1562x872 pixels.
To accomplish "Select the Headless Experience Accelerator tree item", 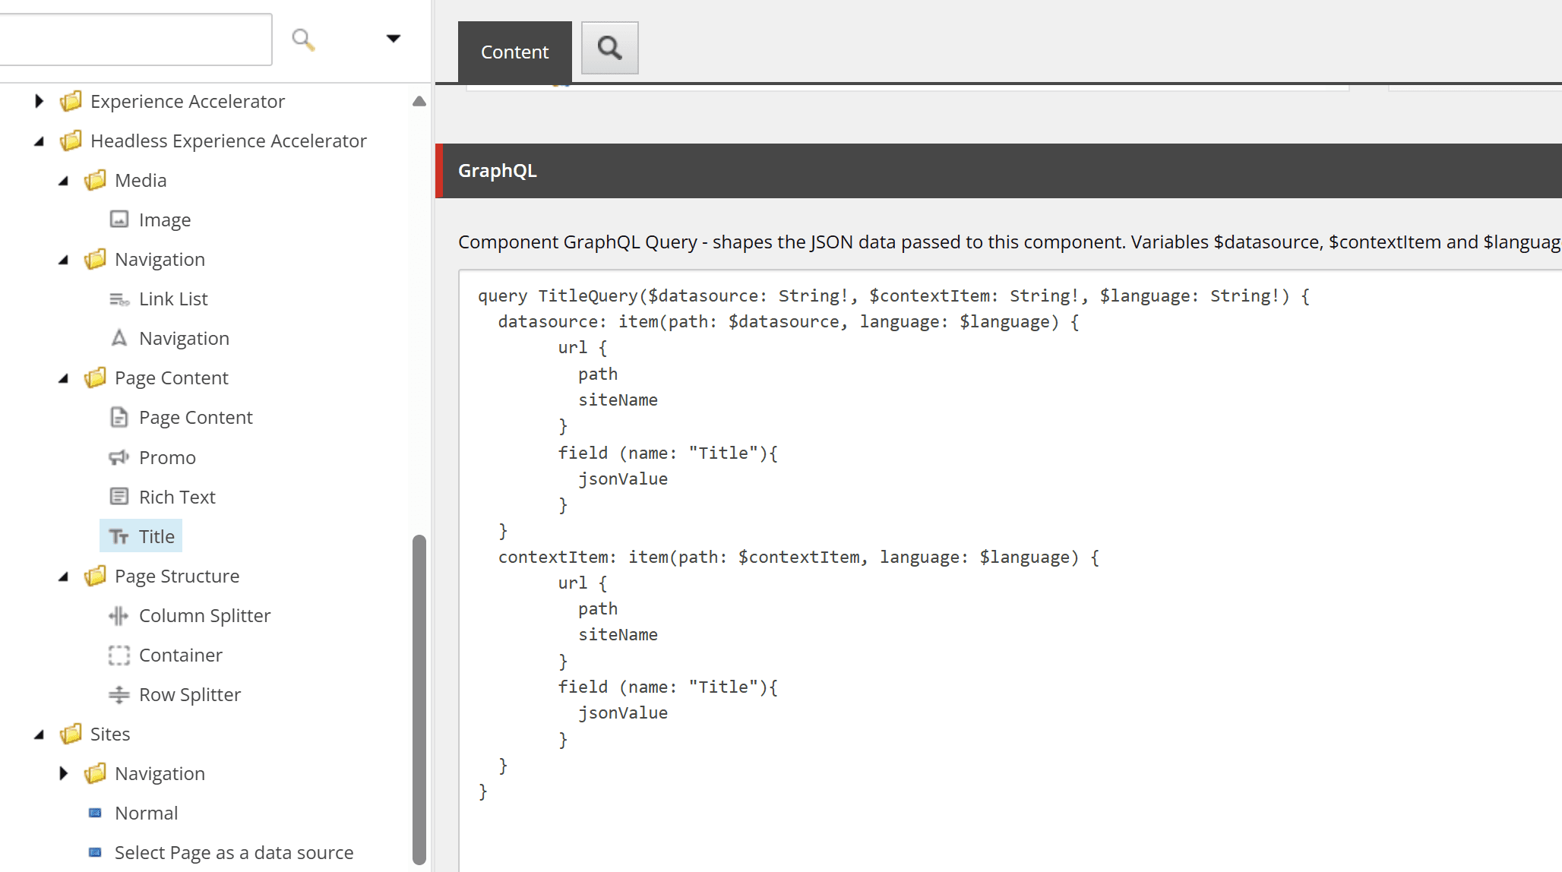I will tap(228, 141).
